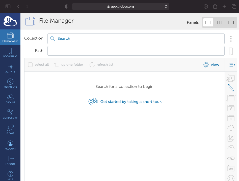The width and height of the screenshot is (239, 181).
Task: Collapse the right-side actions menu
Action: tap(232, 65)
